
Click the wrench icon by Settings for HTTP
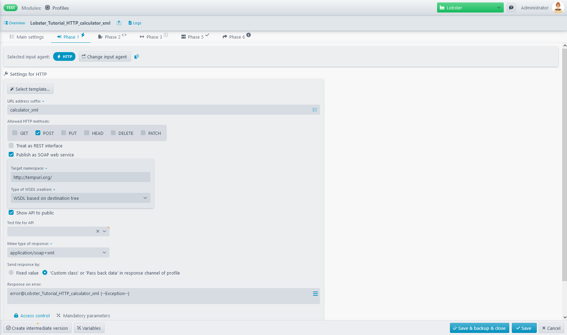(x=6, y=74)
